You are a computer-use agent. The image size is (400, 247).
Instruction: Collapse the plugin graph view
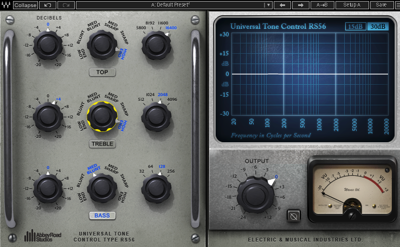[25, 5]
